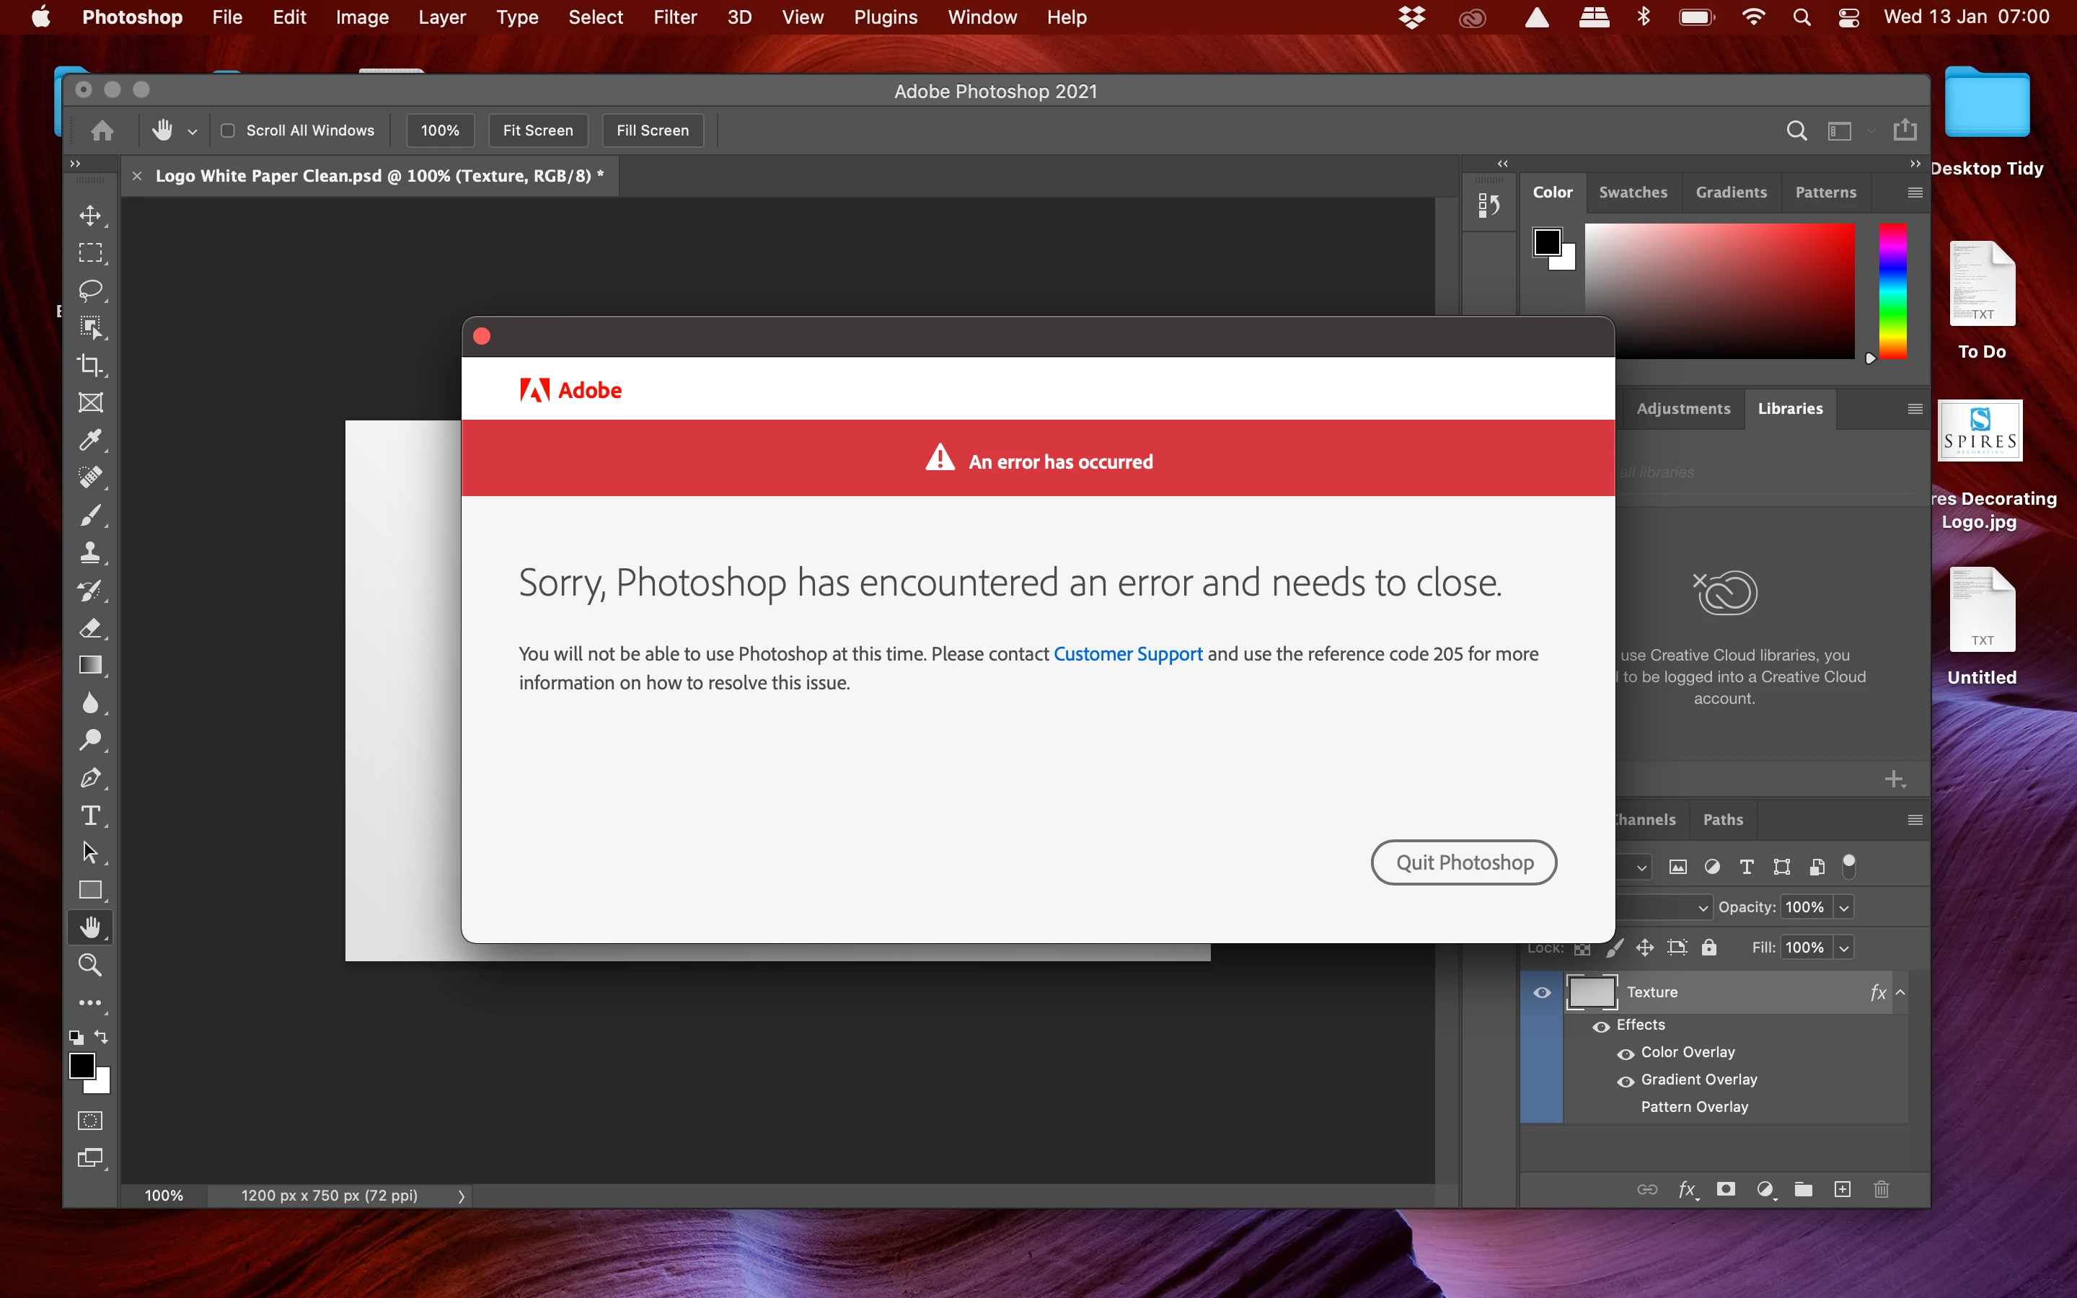Select the Horizontal Type tool
The height and width of the screenshot is (1298, 2077).
point(90,816)
